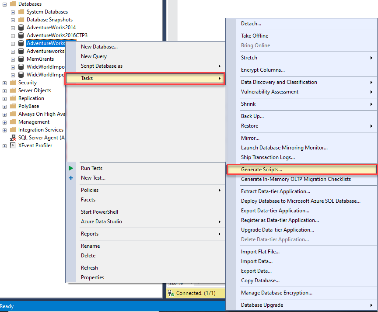Screen dimensions: 378x312
Task: Open the Stretch submenu
Action: point(301,58)
